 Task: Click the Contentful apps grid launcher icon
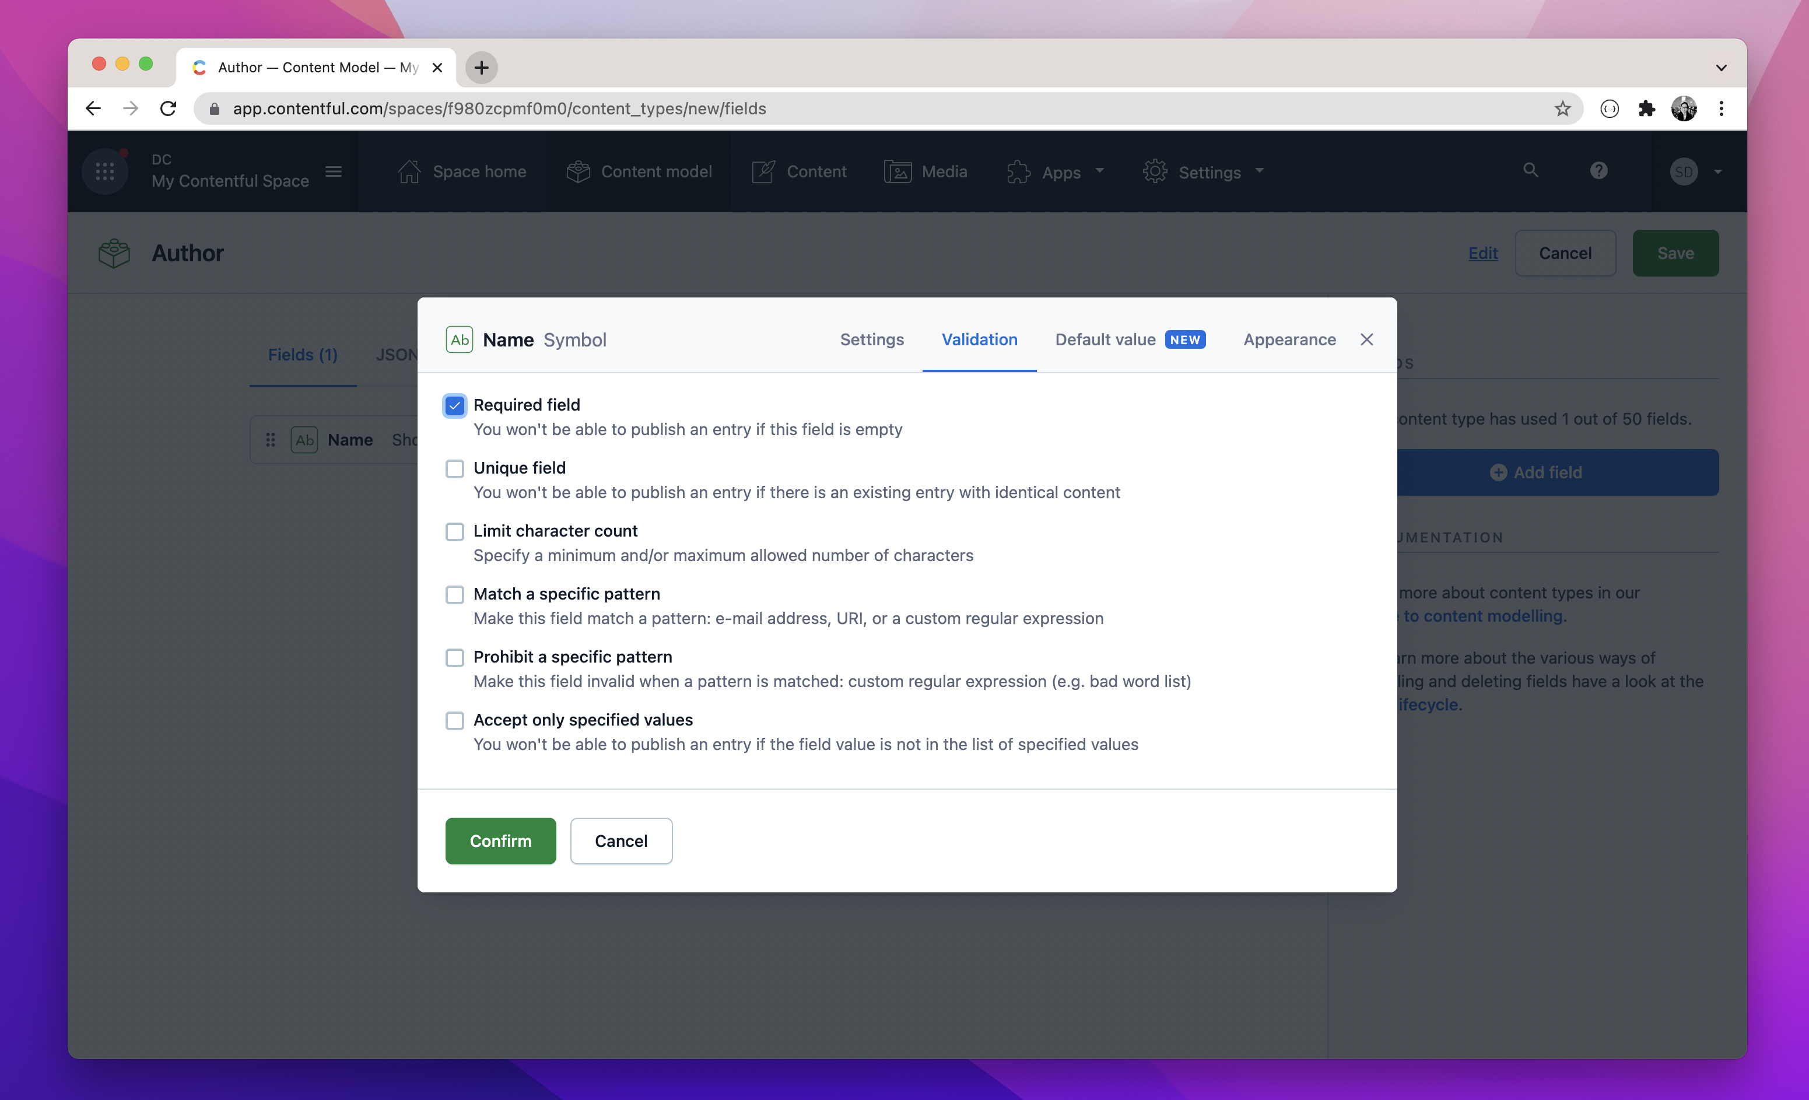click(105, 171)
